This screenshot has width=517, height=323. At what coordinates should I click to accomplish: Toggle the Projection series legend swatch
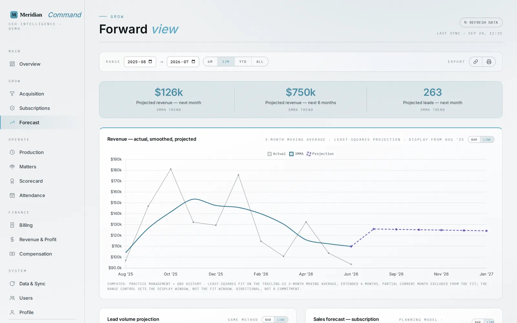[x=309, y=154]
